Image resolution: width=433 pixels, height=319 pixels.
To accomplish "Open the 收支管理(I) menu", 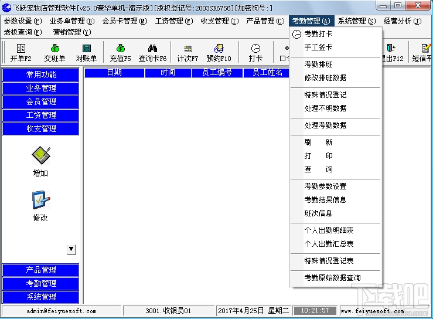I will [x=220, y=21].
